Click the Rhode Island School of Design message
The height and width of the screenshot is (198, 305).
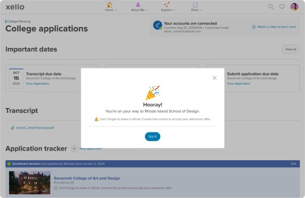(152, 111)
